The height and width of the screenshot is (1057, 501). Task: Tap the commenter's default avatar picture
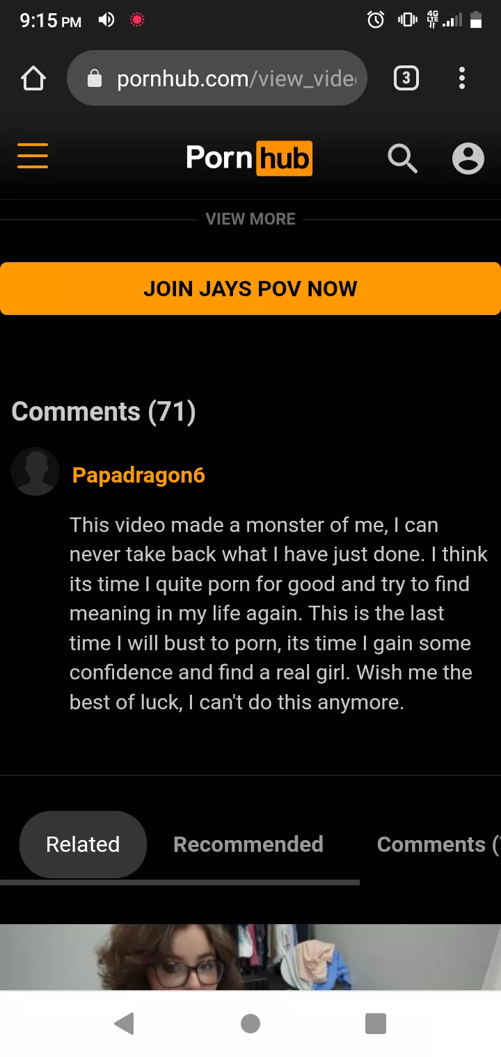click(35, 471)
